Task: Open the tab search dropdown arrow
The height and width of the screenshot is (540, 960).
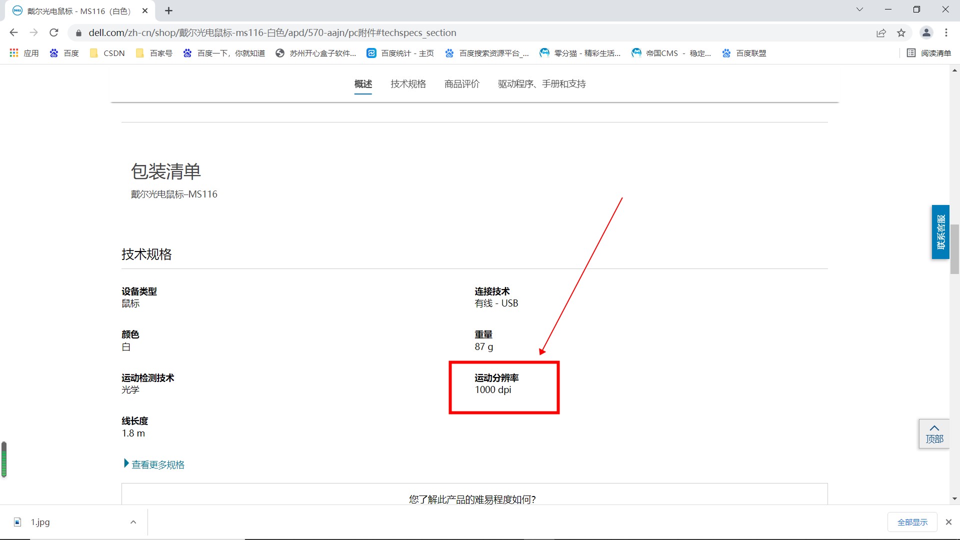Action: coord(859,9)
